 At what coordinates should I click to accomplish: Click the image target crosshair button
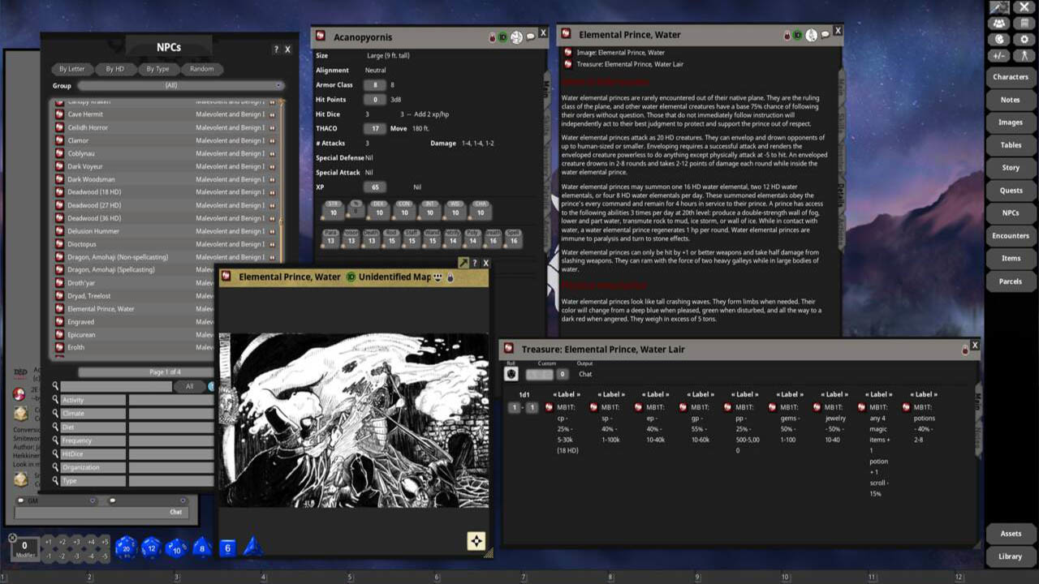click(476, 541)
